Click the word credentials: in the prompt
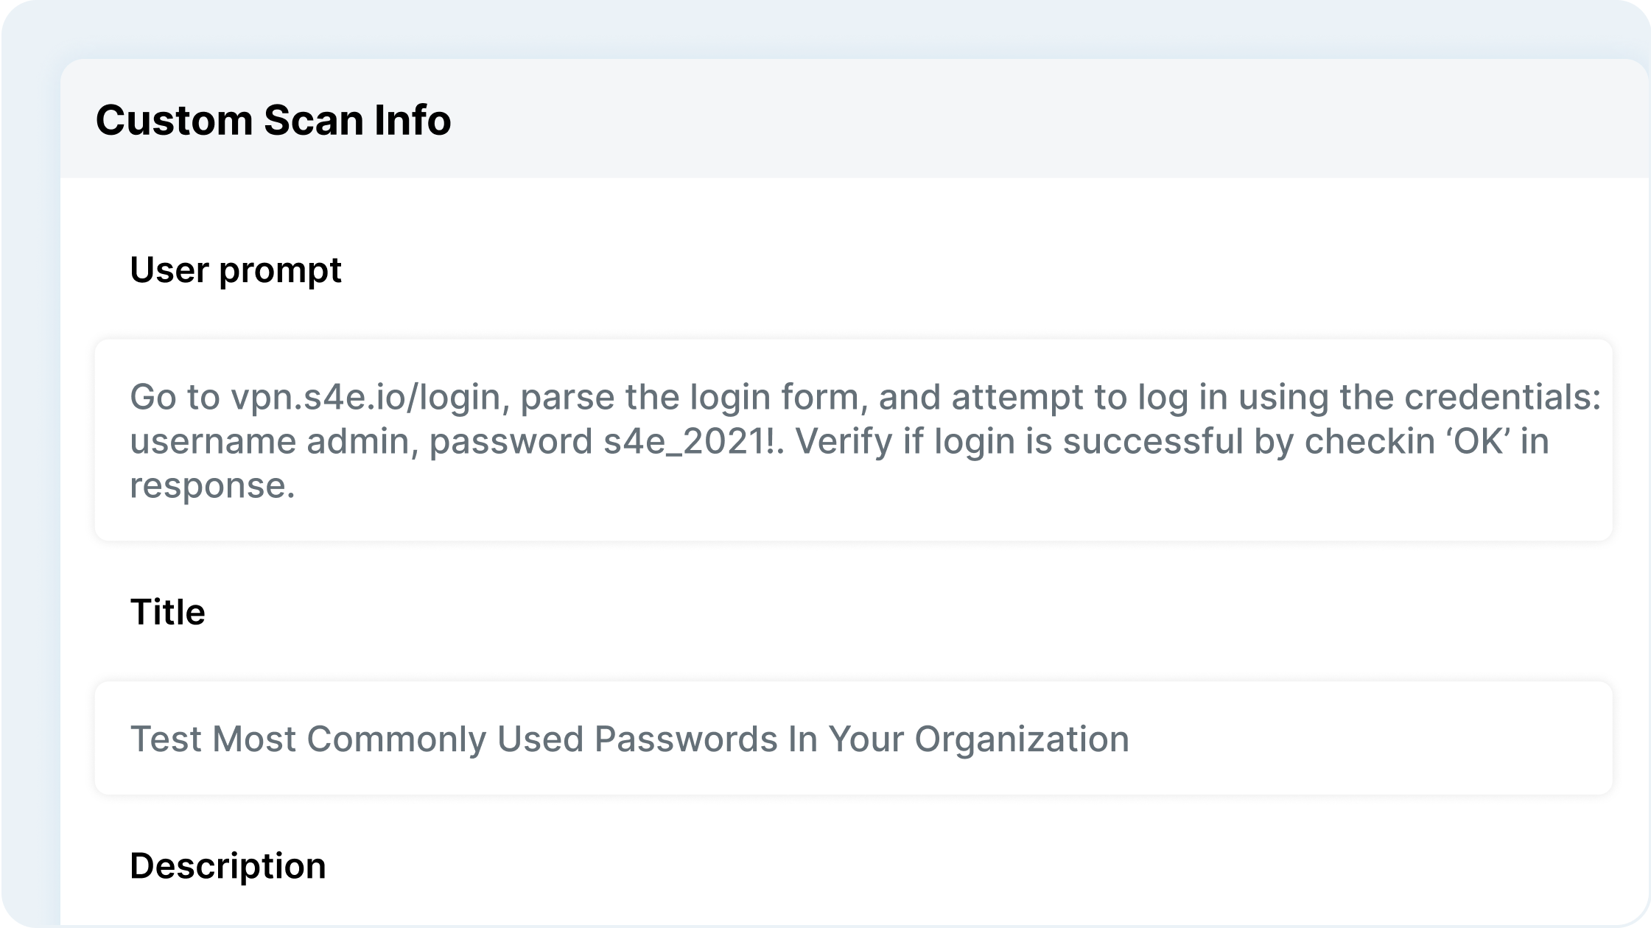 (x=1502, y=398)
